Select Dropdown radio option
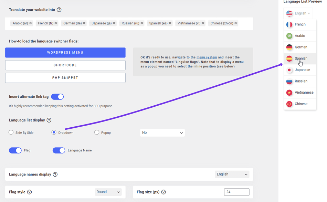This screenshot has width=327, height=202. (54, 132)
